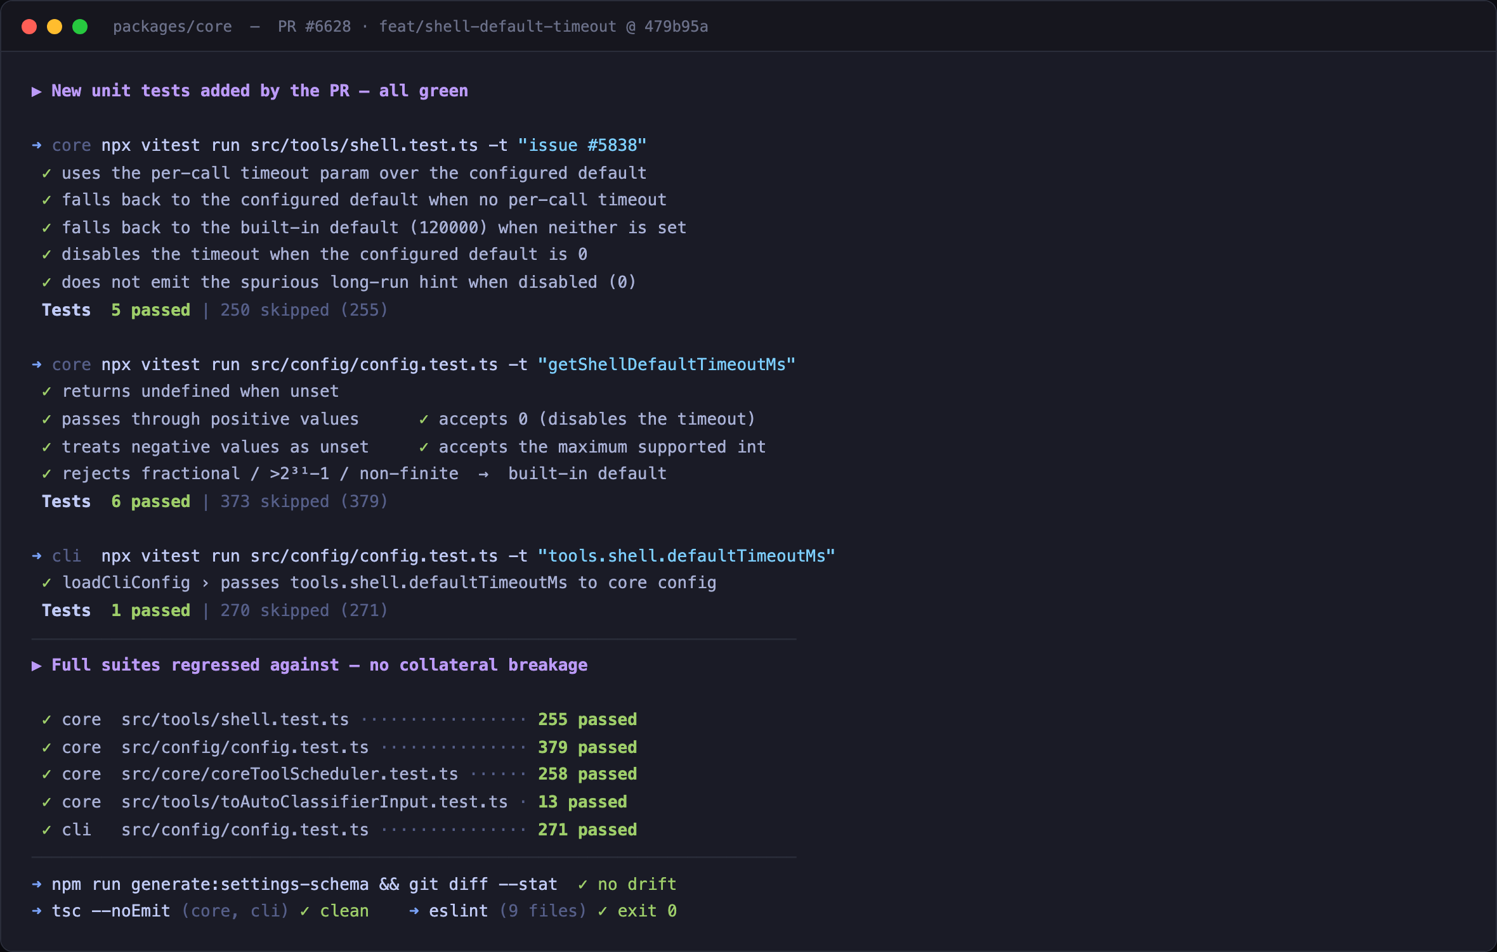The height and width of the screenshot is (952, 1497).
Task: Click the '271 passed' result
Action: click(587, 830)
